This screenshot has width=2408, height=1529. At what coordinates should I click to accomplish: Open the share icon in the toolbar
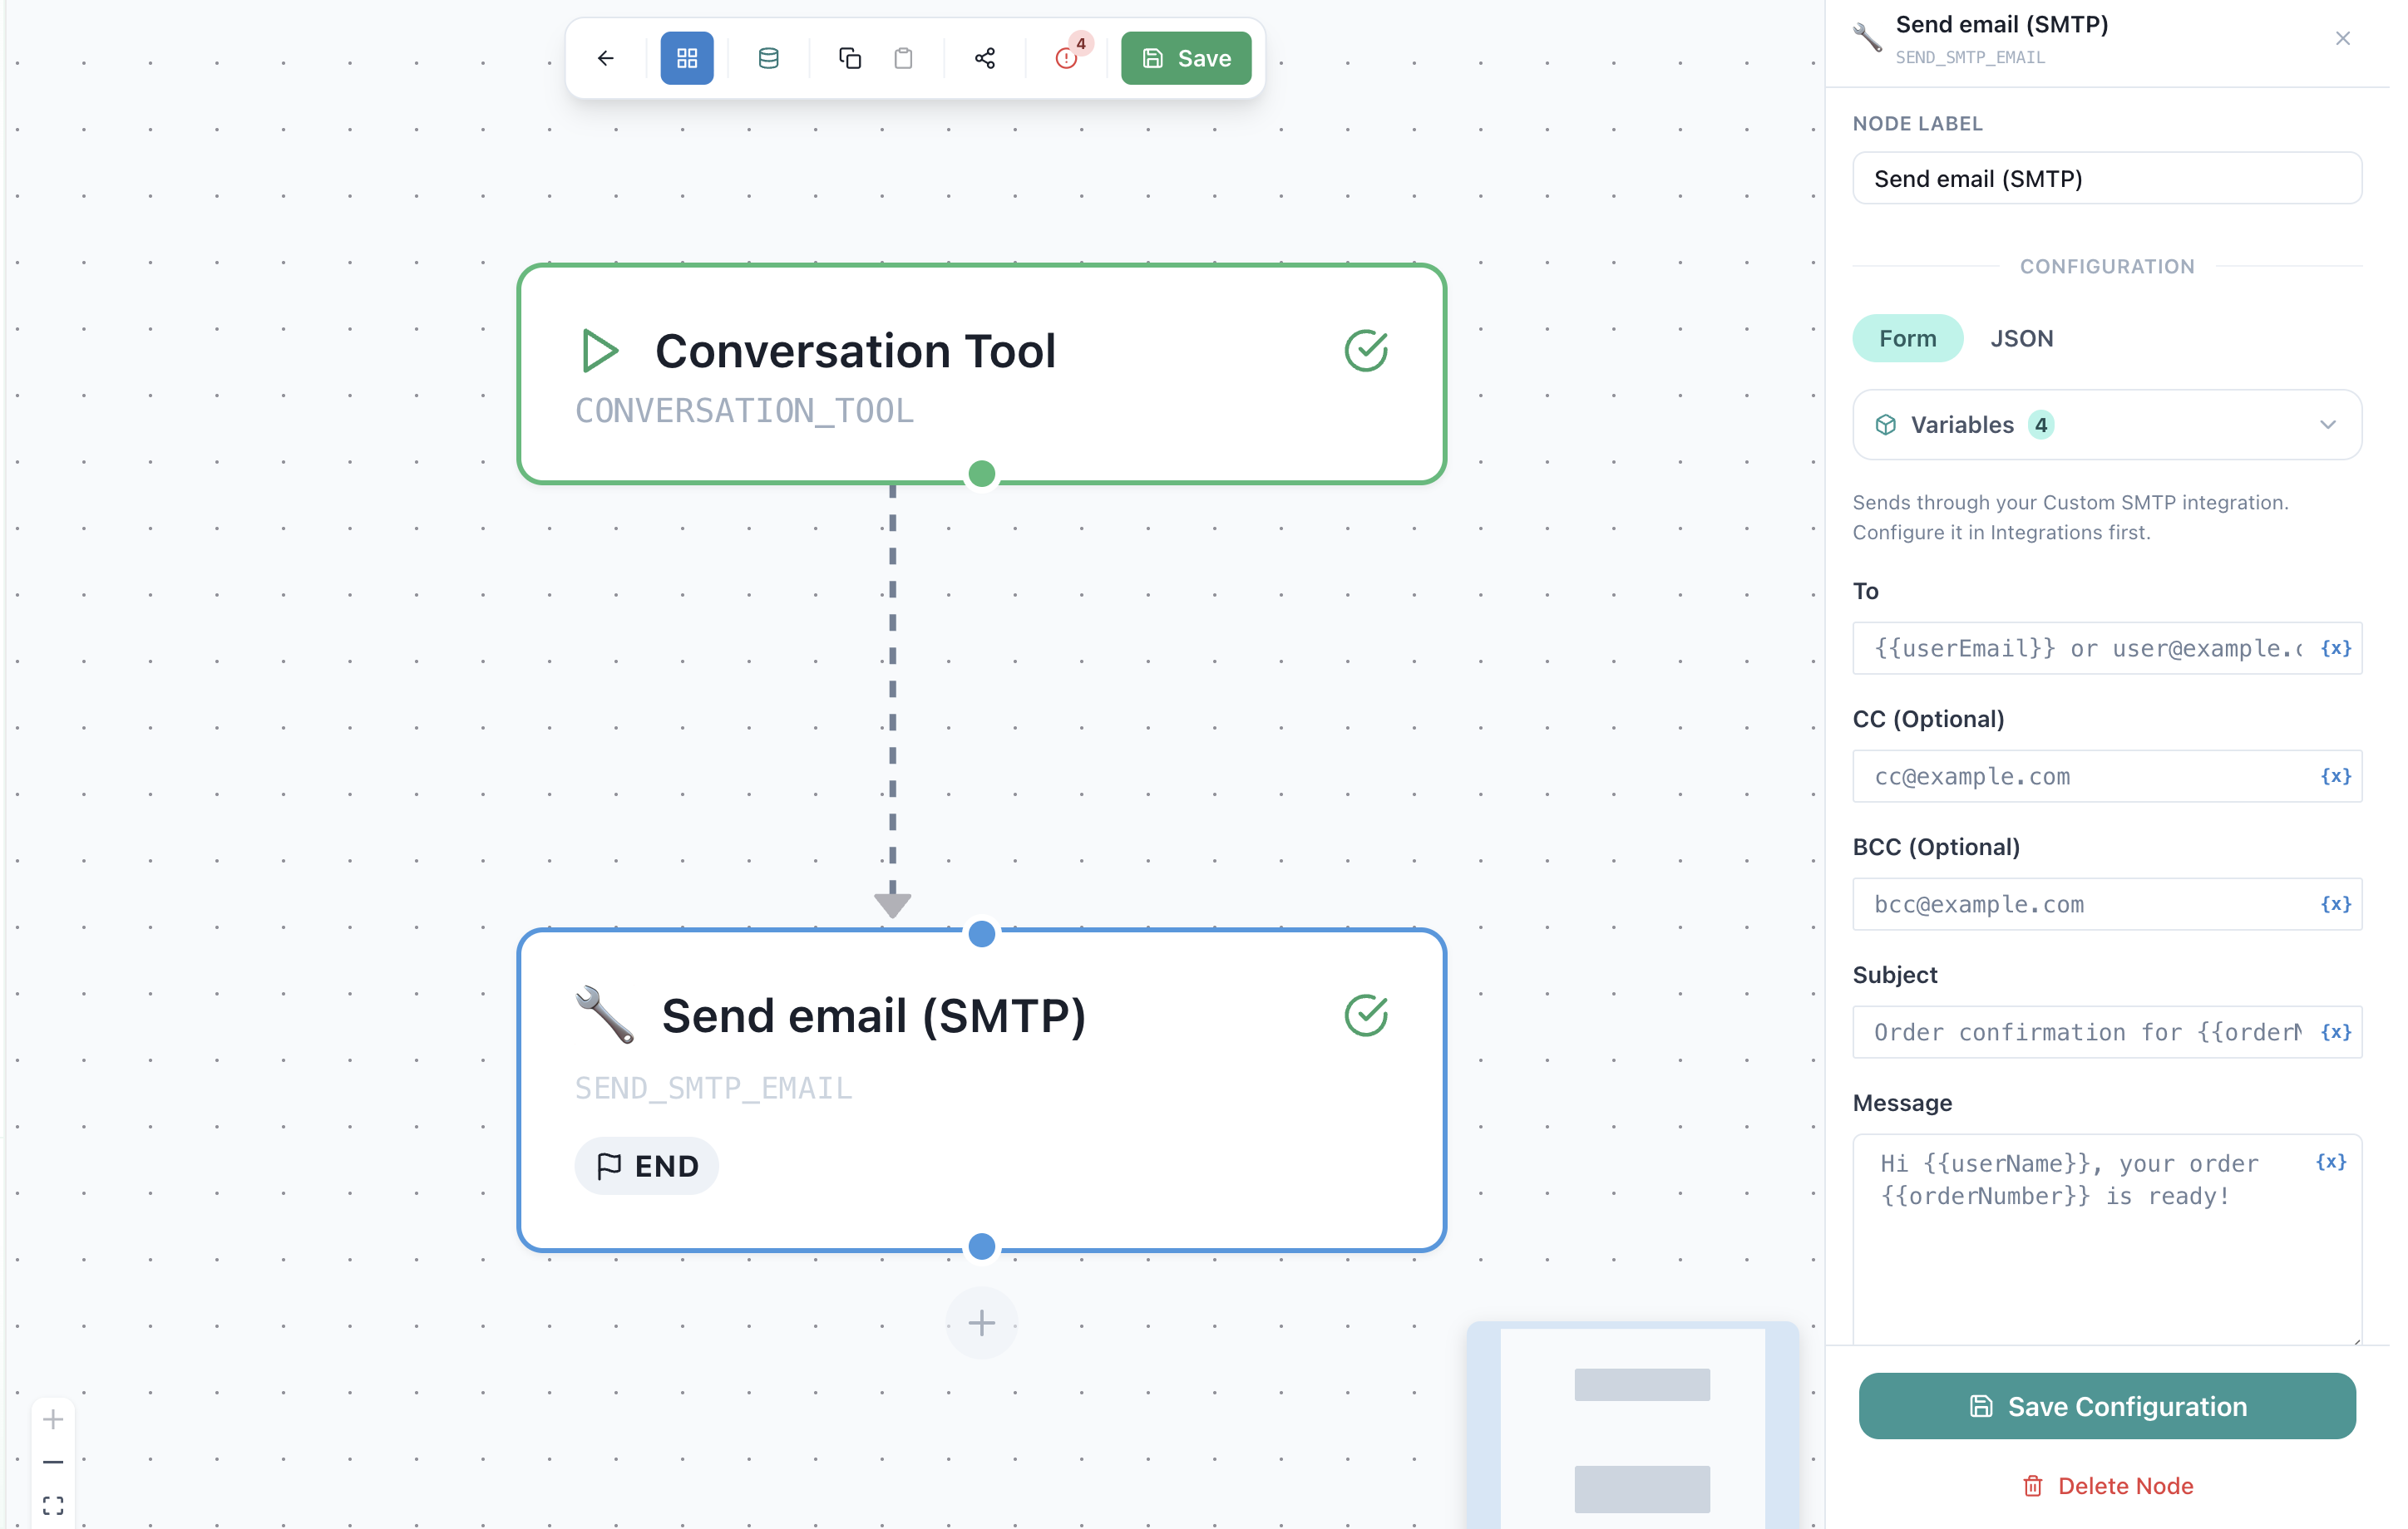coord(985,58)
